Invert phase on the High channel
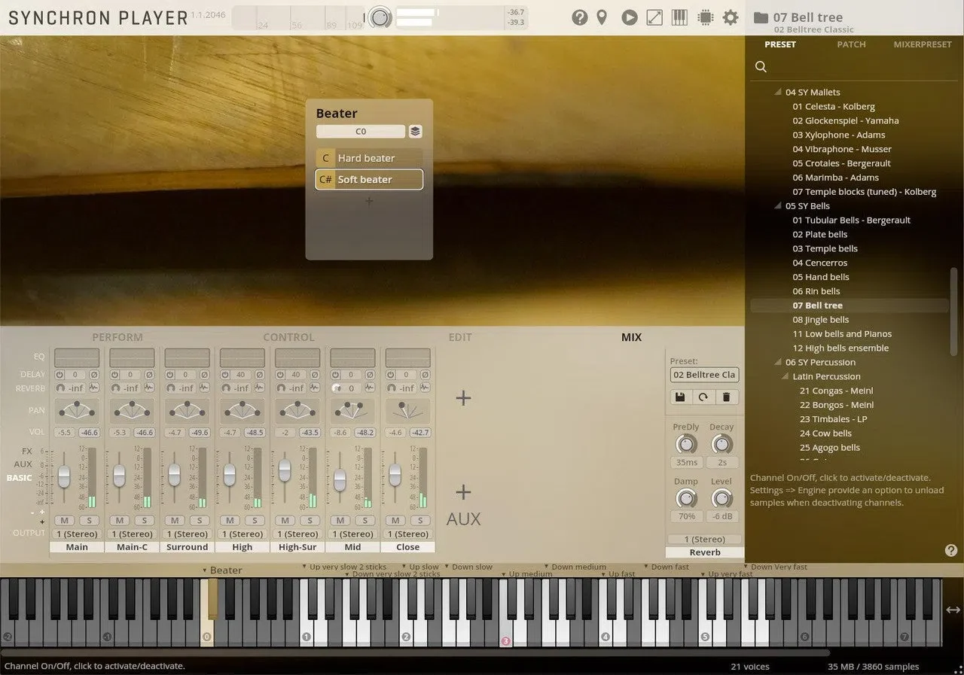The width and height of the screenshot is (964, 675). 260,374
